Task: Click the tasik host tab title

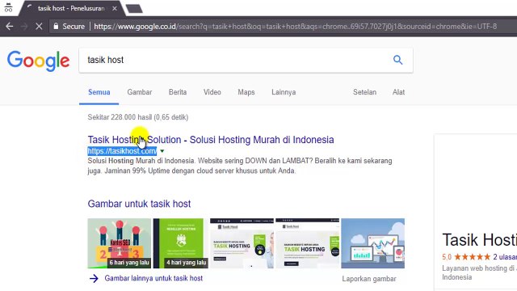Action: 71,9
